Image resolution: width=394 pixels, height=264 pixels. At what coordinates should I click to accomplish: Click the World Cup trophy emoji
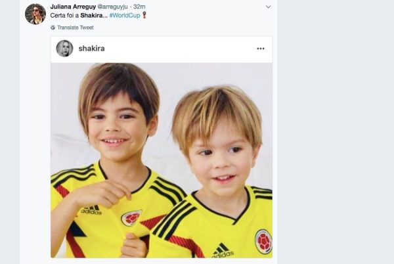click(144, 15)
